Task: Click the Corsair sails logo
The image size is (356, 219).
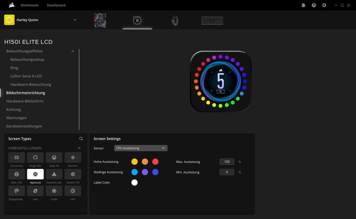Action: coord(12,5)
